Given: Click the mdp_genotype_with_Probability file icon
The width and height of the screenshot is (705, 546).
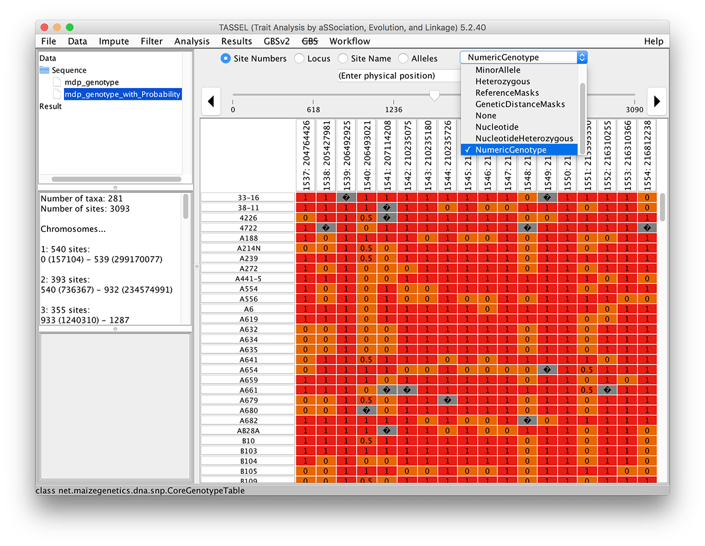Looking at the screenshot, I should point(57,94).
